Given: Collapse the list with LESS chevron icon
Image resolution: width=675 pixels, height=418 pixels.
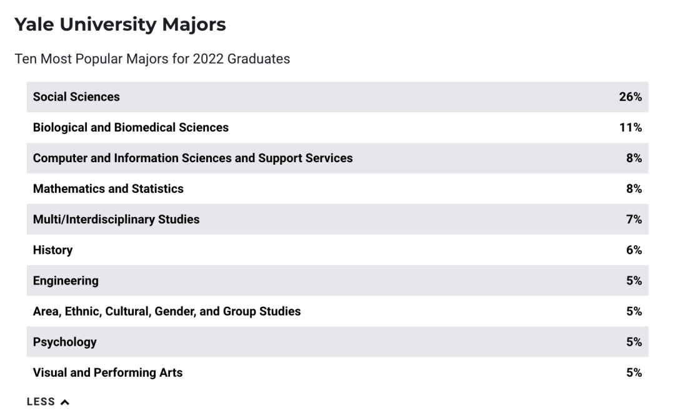Looking at the screenshot, I should tap(64, 402).
